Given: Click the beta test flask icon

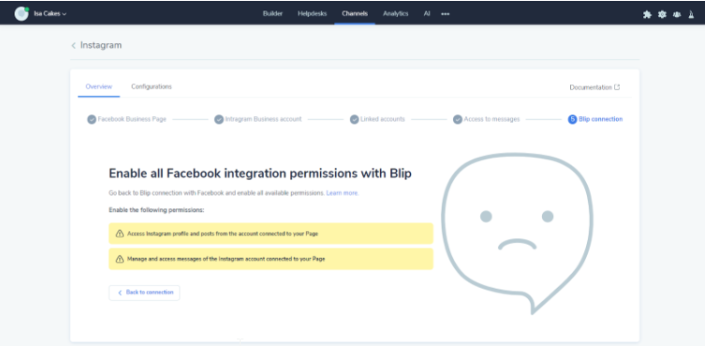Looking at the screenshot, I should [x=692, y=14].
